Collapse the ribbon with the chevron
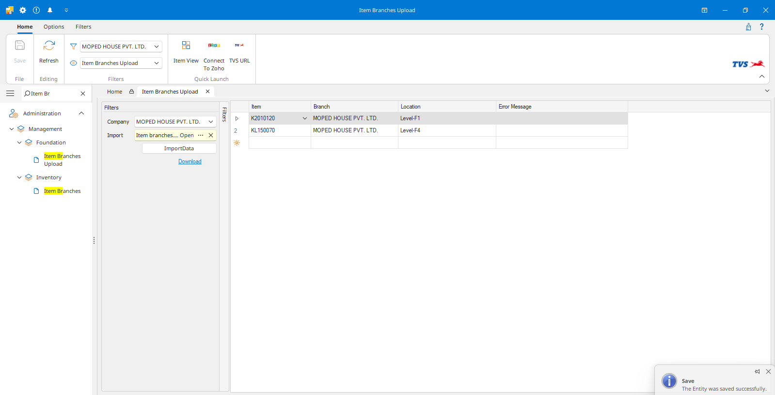This screenshot has width=775, height=395. point(761,77)
